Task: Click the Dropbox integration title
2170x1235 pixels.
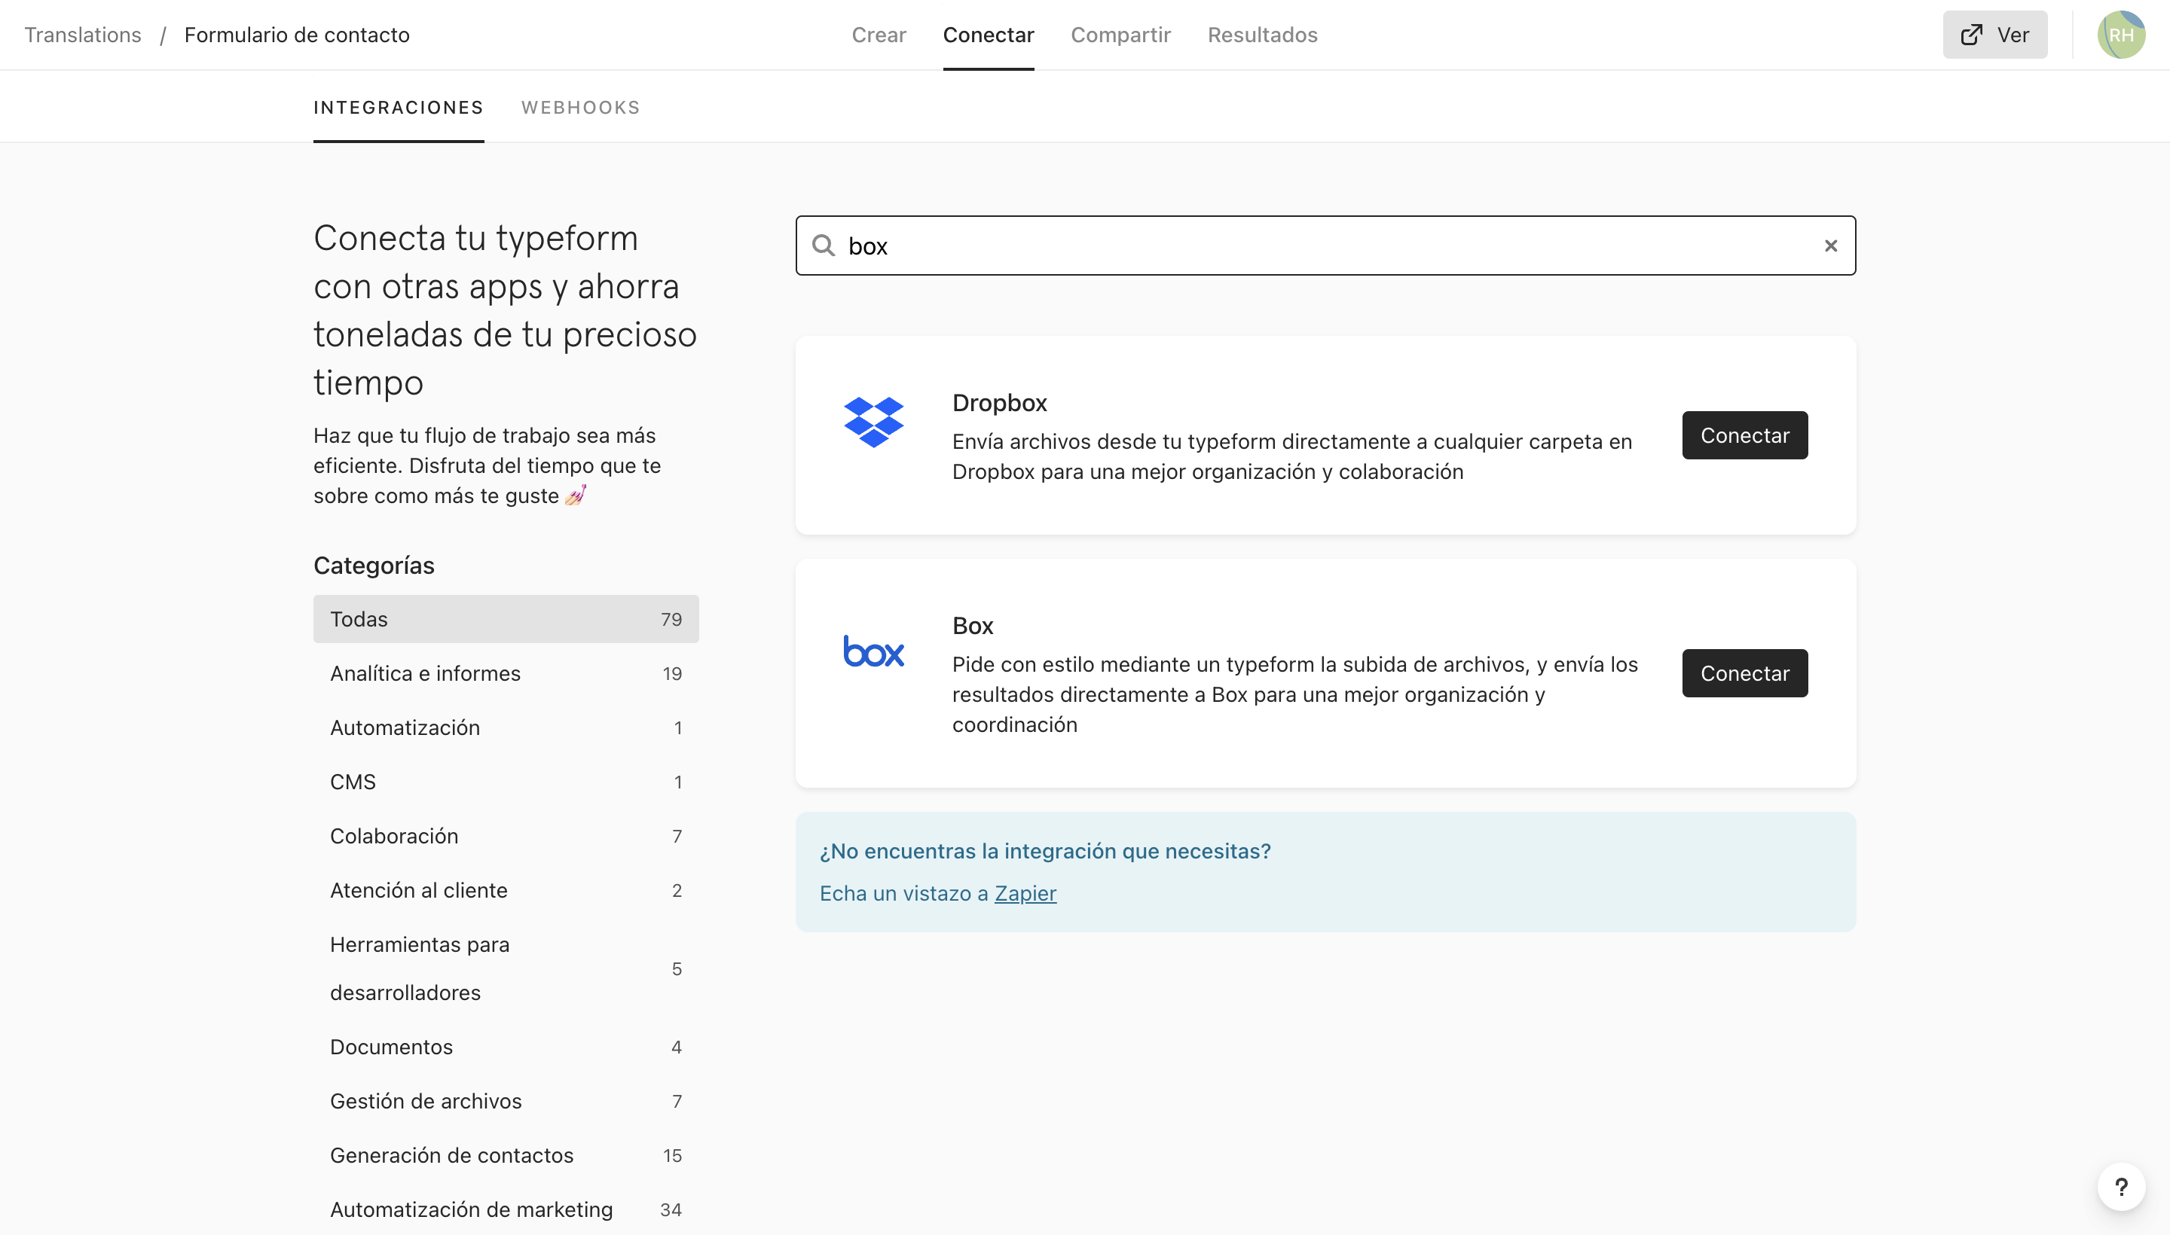Action: click(x=999, y=403)
